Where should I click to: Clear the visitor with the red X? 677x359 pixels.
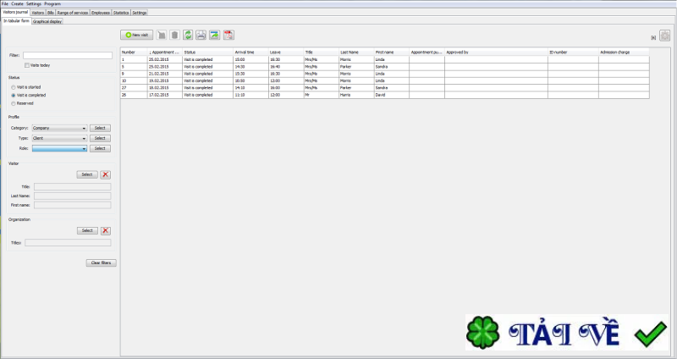pos(105,174)
